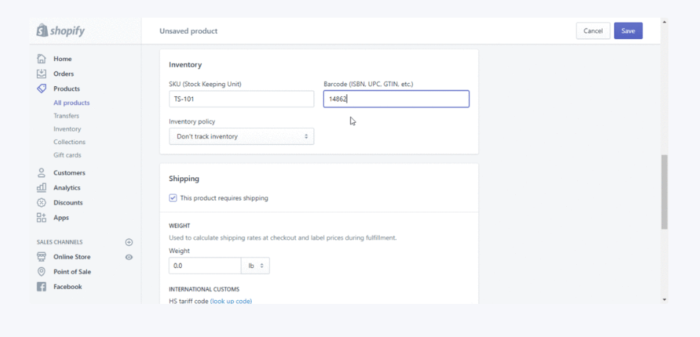The height and width of the screenshot is (337, 700).
Task: Uncheck 'This product requires shipping' checkbox
Action: 173,198
